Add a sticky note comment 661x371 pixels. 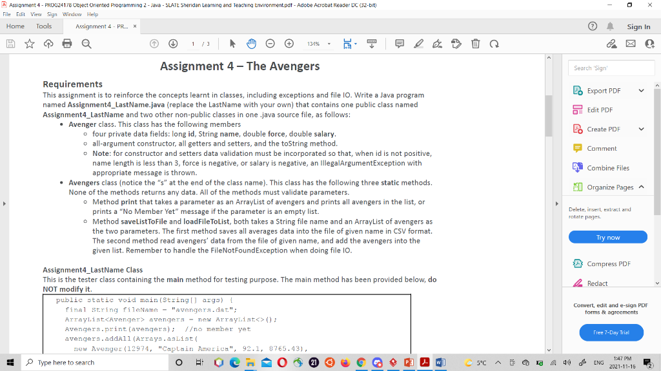[x=400, y=44]
